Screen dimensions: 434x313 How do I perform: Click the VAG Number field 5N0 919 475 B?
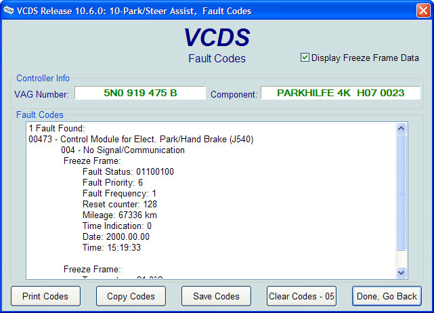coord(140,93)
